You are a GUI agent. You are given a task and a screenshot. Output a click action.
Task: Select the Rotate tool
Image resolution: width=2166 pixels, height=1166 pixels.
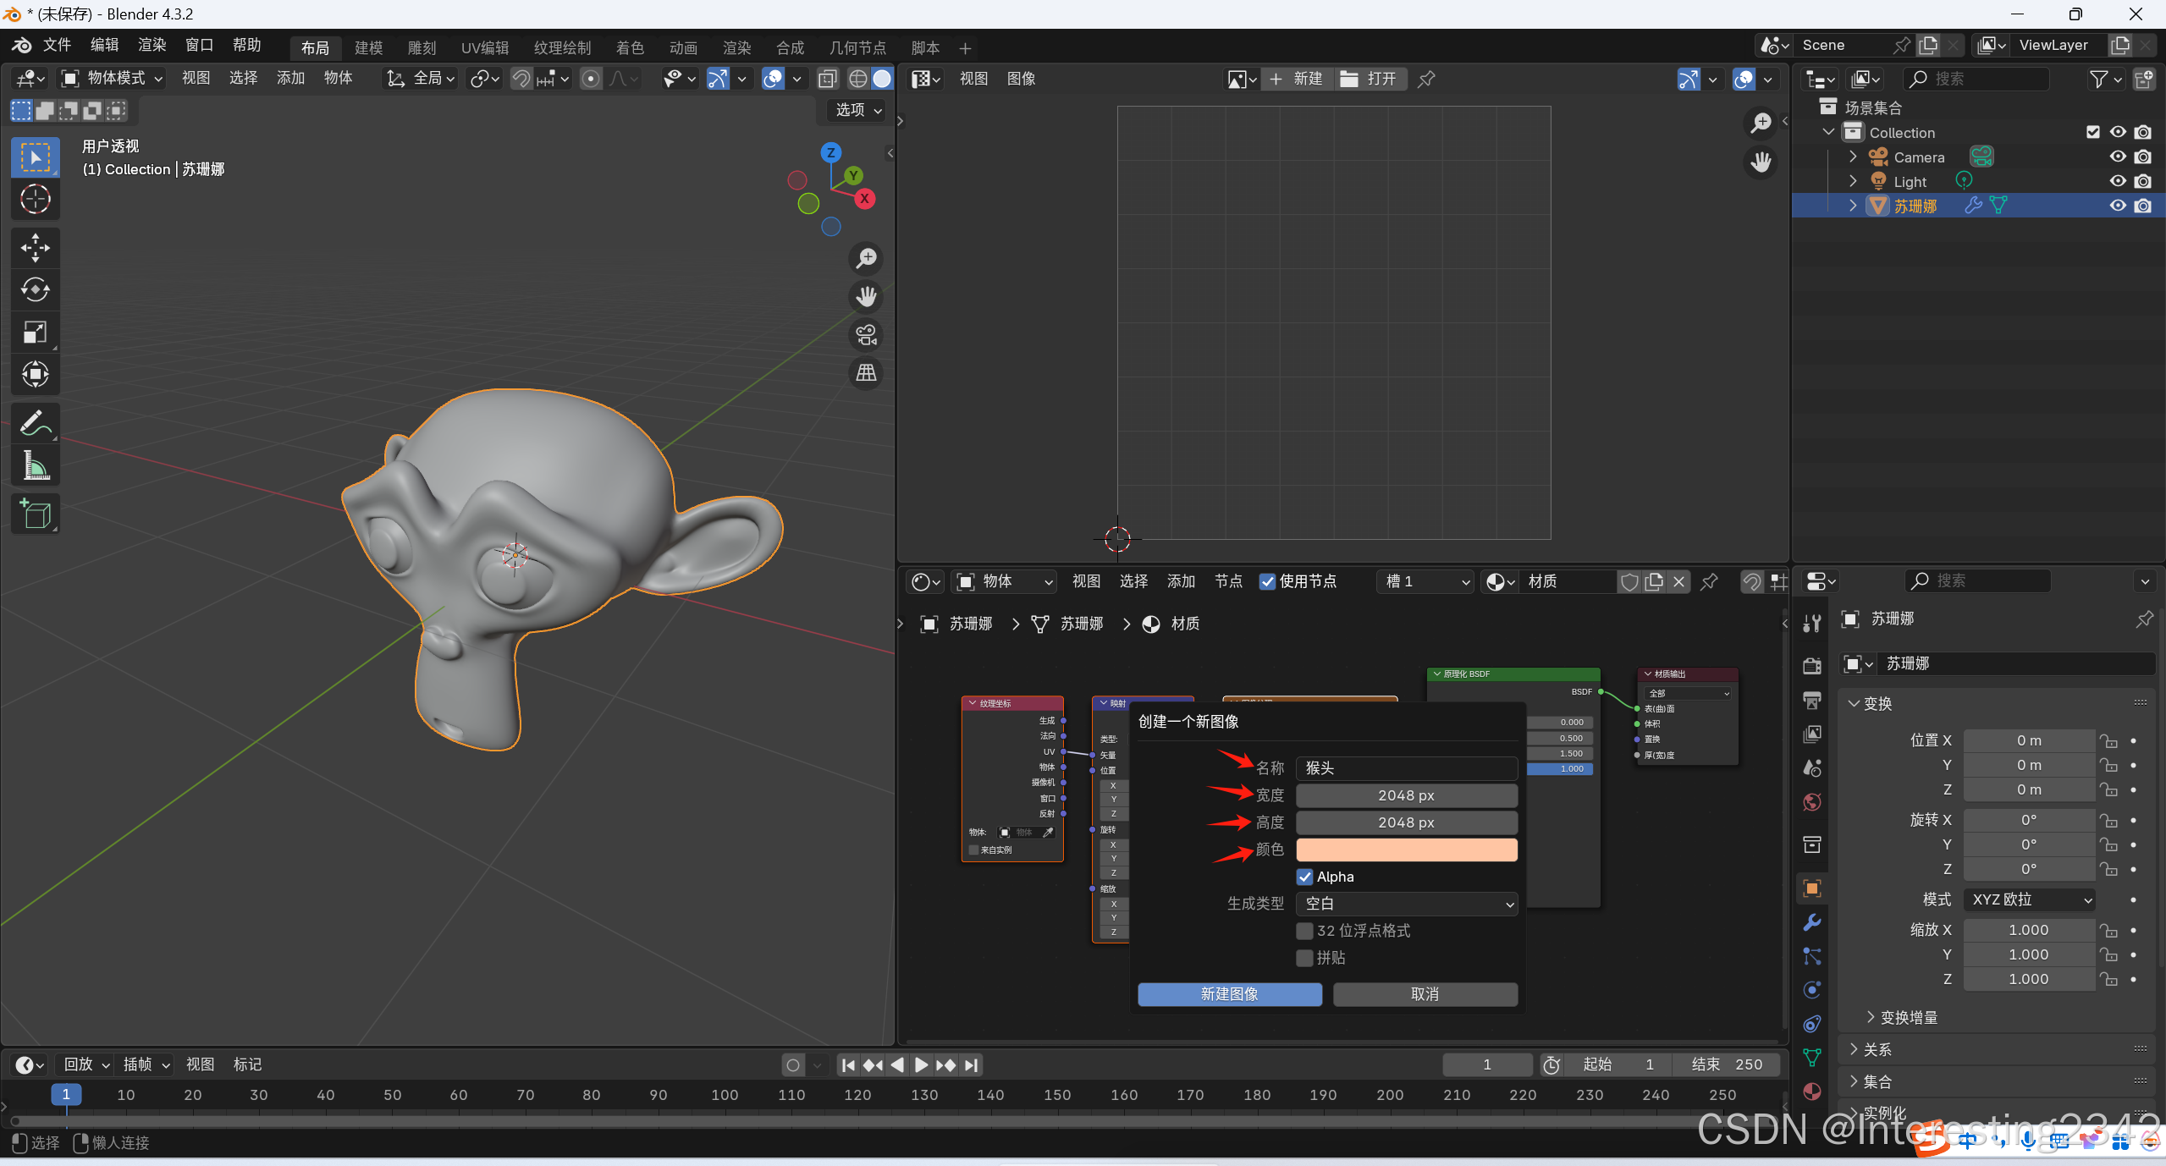point(35,289)
